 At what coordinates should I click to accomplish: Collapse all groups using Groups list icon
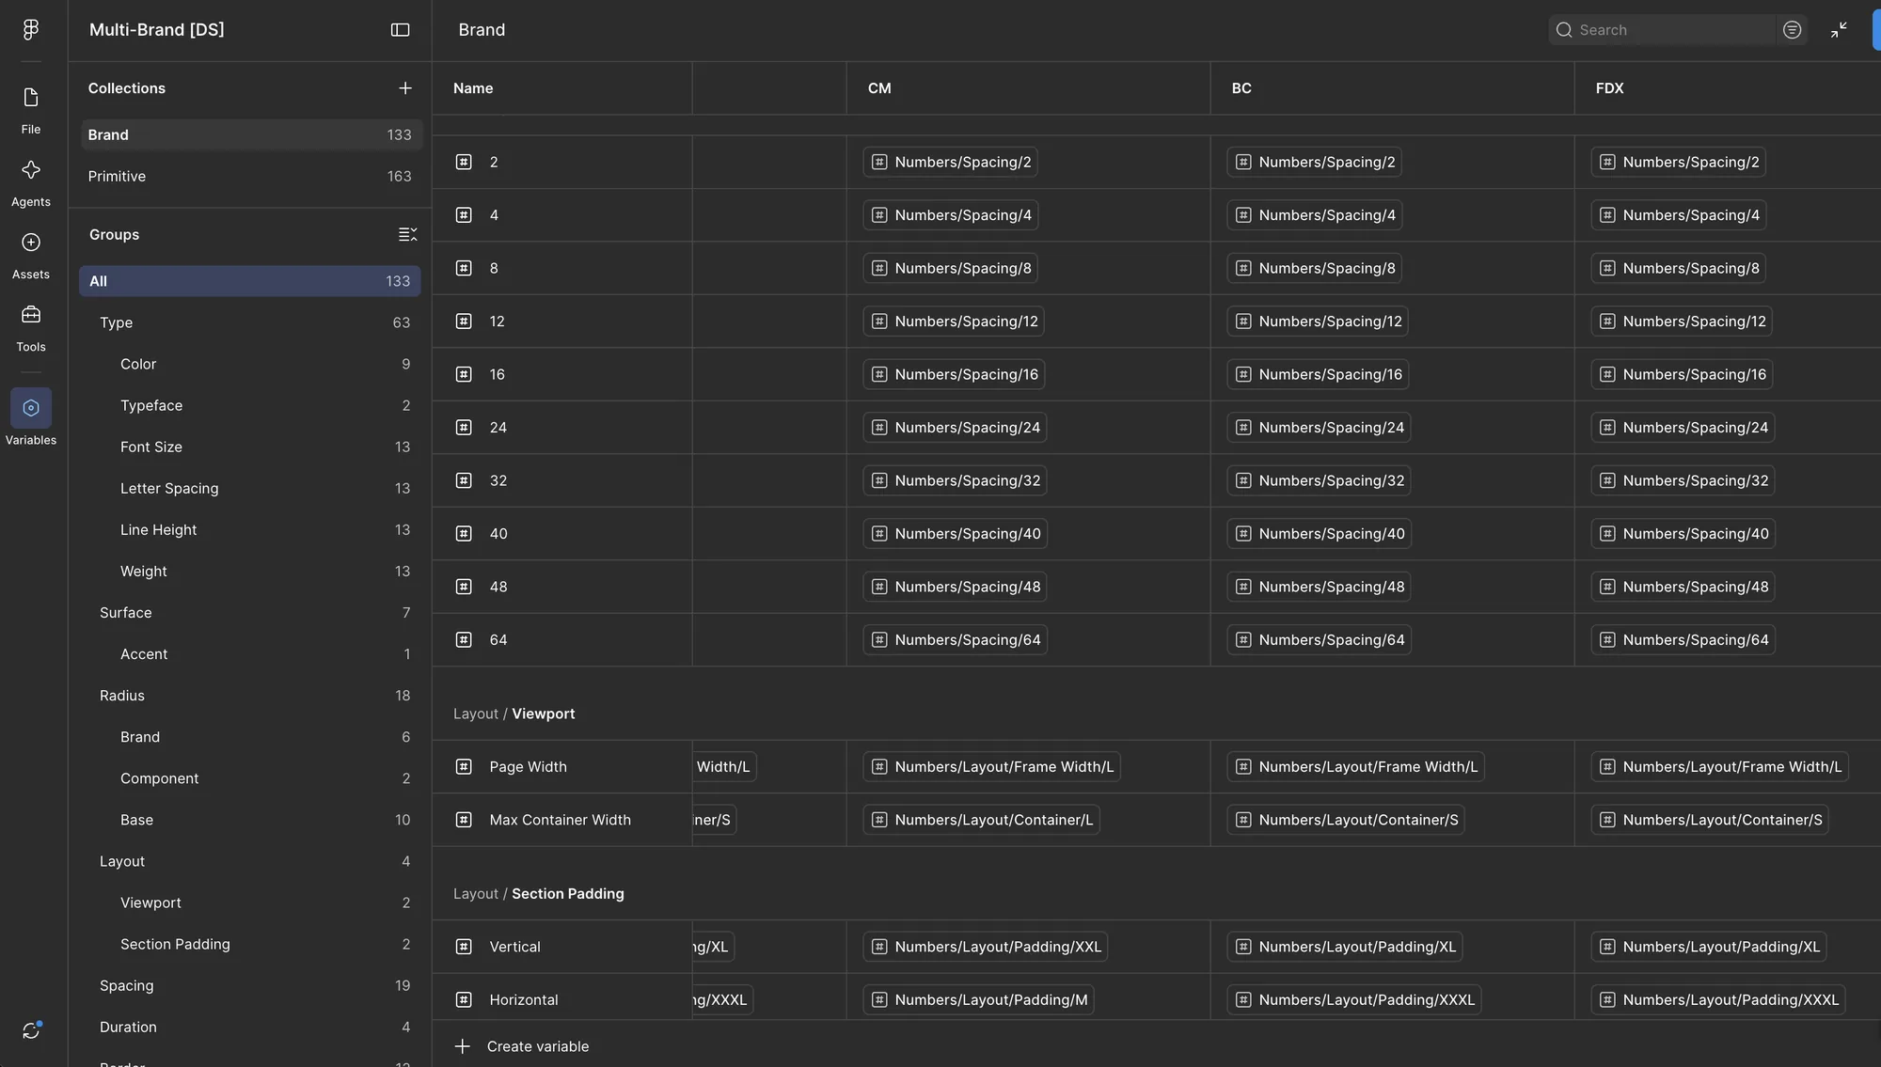point(407,234)
